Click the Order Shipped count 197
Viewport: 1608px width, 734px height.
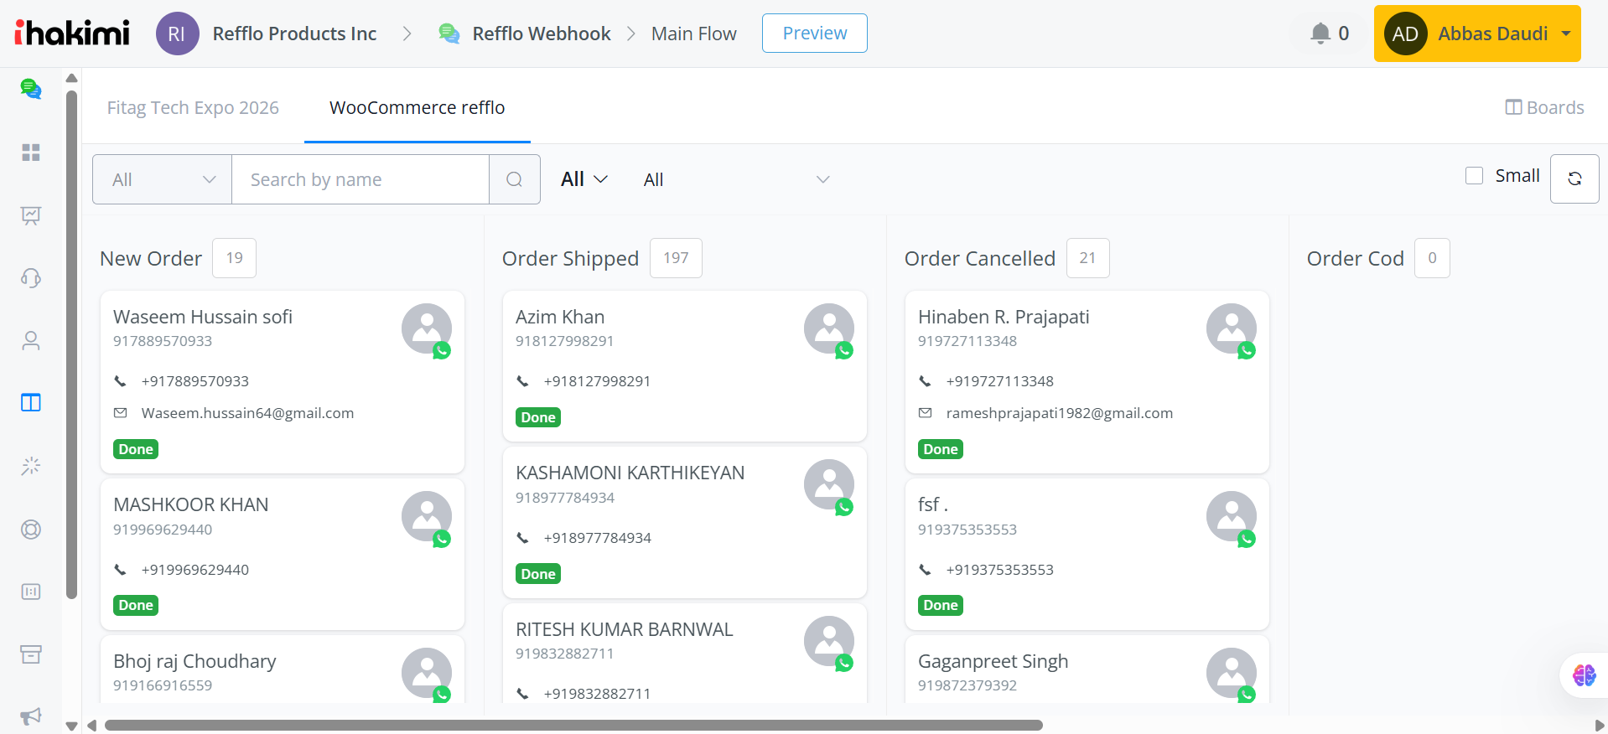(676, 258)
